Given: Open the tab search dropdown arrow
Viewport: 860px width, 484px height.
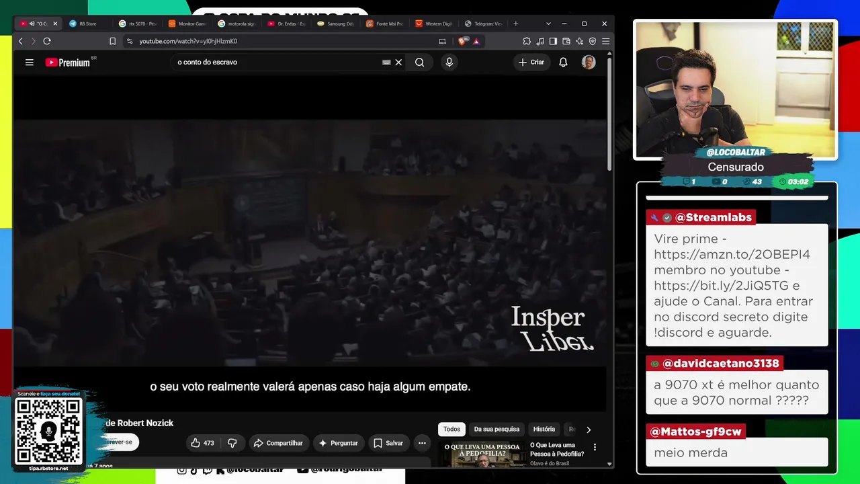Looking at the screenshot, I should [x=548, y=24].
